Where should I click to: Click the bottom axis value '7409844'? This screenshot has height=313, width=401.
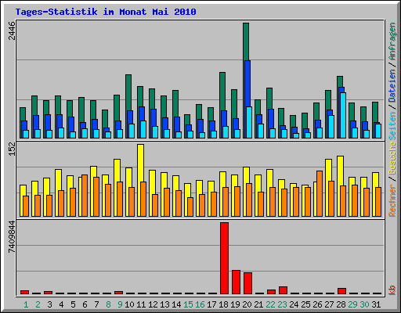[12, 237]
